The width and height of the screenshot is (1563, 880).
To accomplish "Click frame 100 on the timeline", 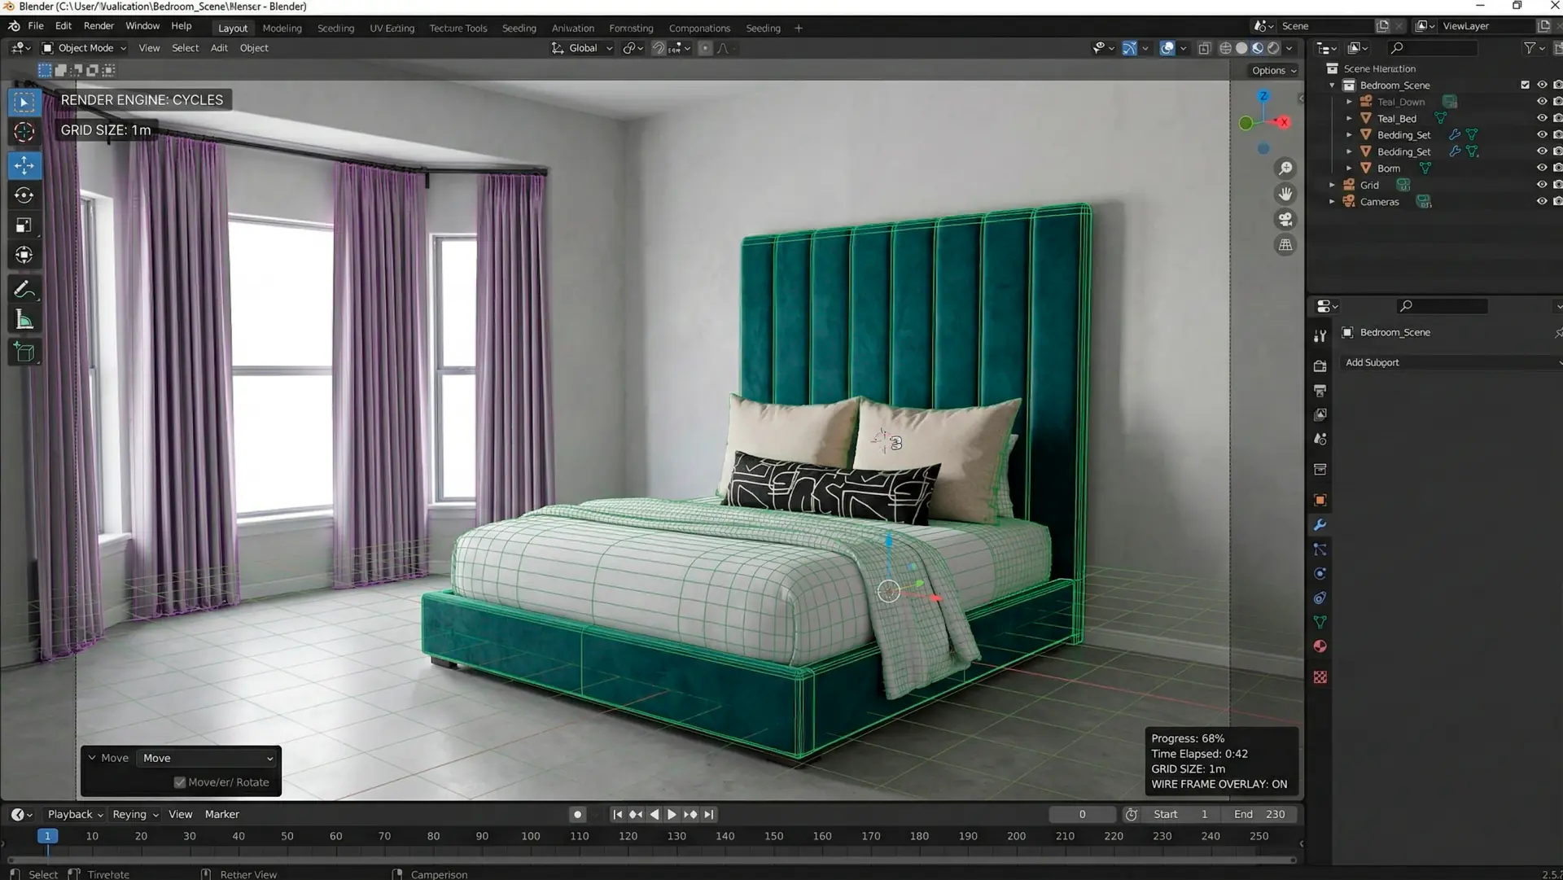I will point(531,836).
